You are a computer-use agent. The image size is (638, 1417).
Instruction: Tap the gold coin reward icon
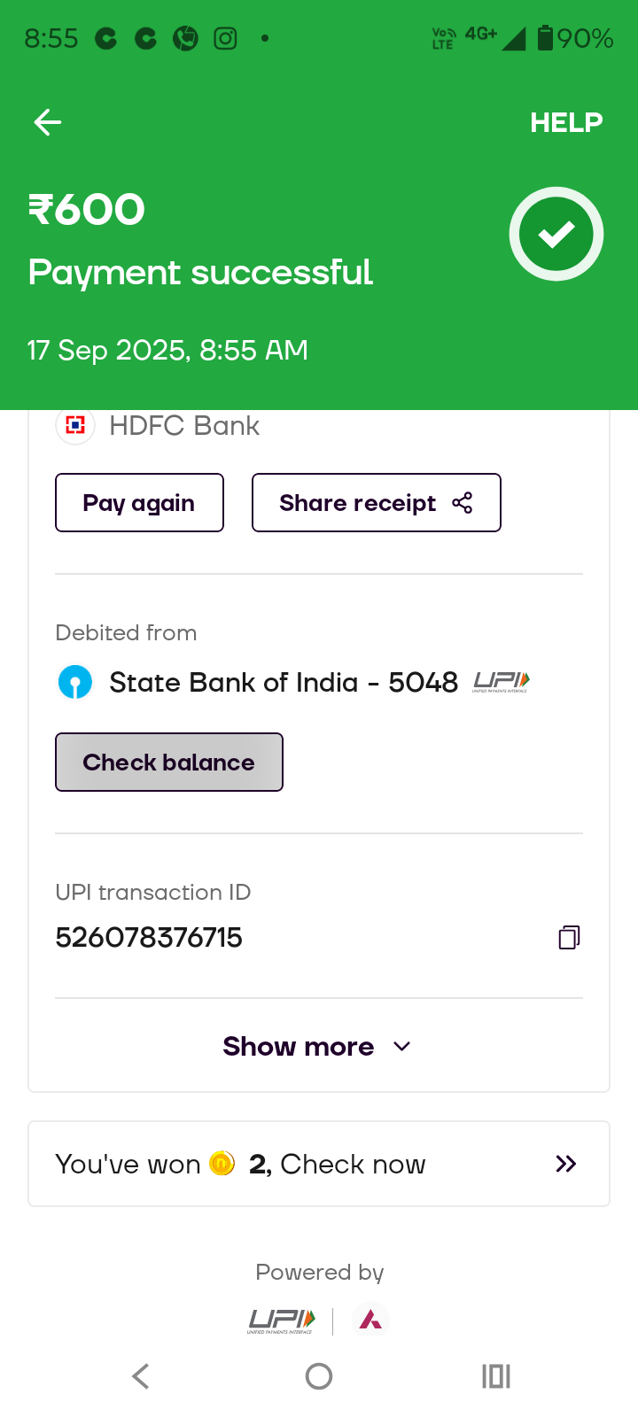click(222, 1163)
